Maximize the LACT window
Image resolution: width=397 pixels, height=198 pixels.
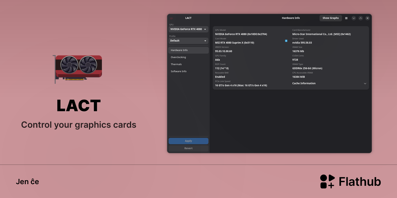pos(361,18)
